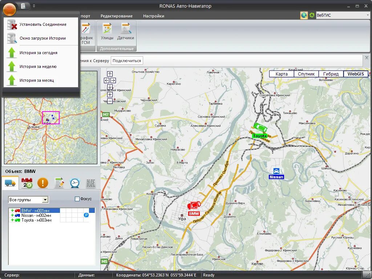372x279 pixels.
Task: Close the server connection bar
Action: 367,58
